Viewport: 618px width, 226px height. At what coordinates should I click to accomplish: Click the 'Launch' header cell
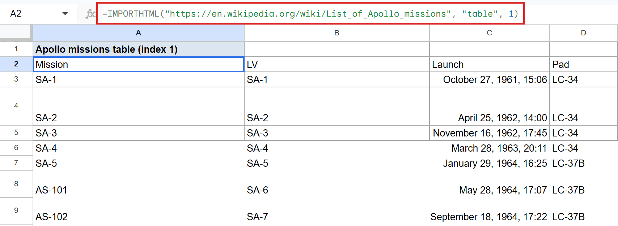(x=490, y=64)
